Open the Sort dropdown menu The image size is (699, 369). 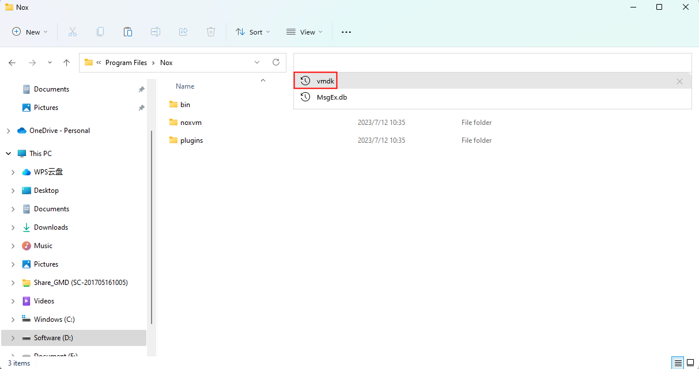(x=252, y=32)
